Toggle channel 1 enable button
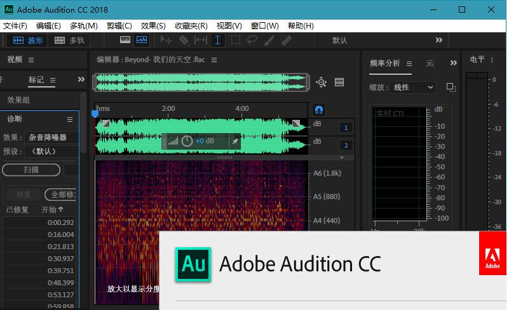 [346, 127]
